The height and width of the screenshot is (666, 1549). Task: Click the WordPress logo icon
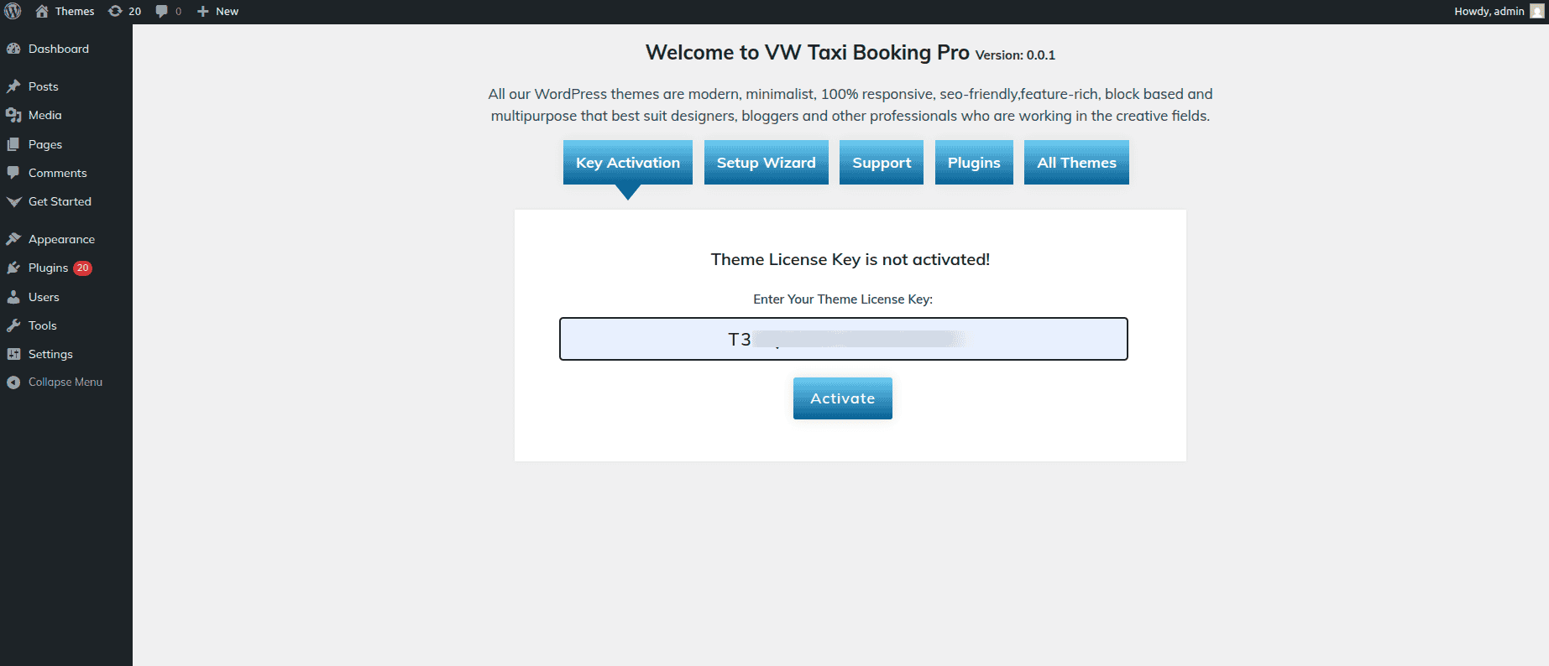coord(13,11)
